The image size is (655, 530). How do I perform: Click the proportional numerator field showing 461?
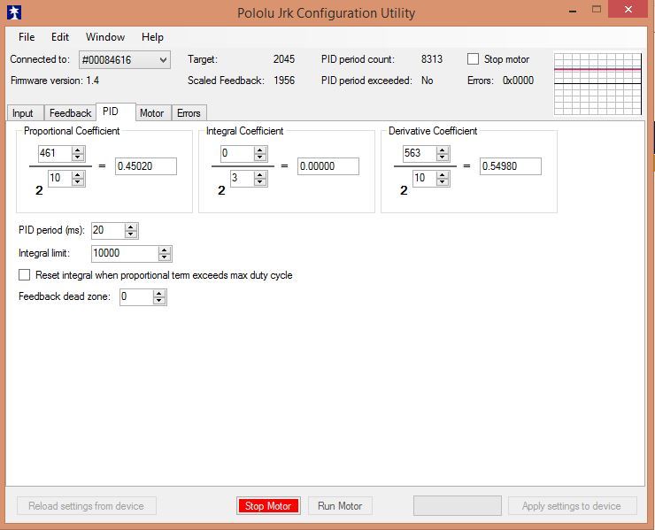click(55, 153)
